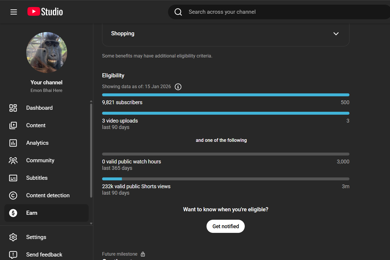Image resolution: width=390 pixels, height=260 pixels.
Task: Expand the Shopping section chevron
Action: pos(336,34)
